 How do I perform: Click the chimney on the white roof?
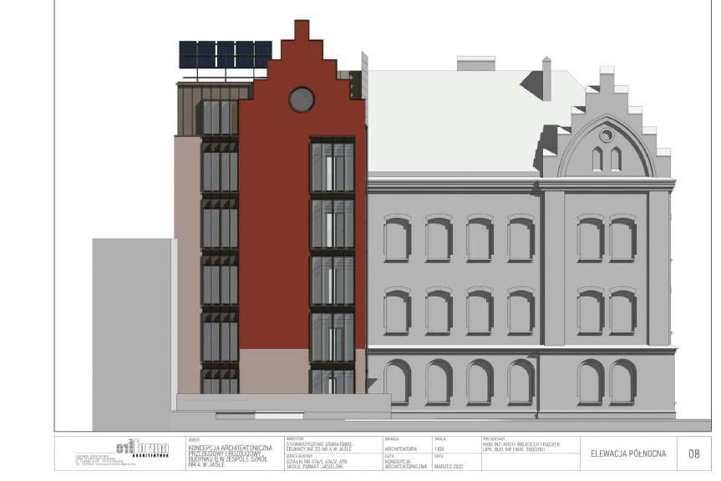(x=546, y=78)
